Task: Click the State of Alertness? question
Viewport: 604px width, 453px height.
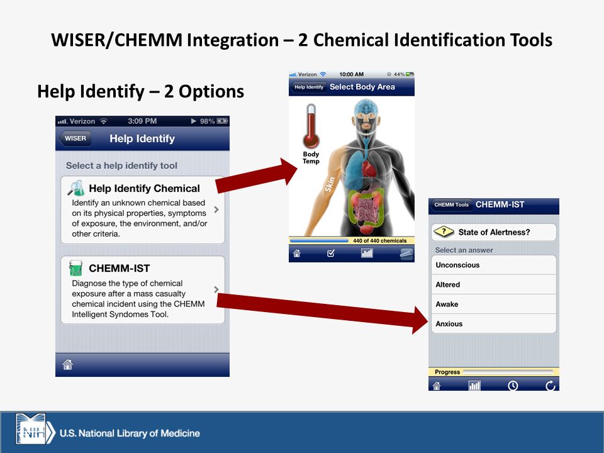Action: point(494,232)
